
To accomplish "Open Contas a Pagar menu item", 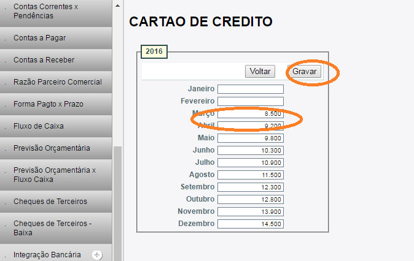I will pyautogui.click(x=40, y=38).
